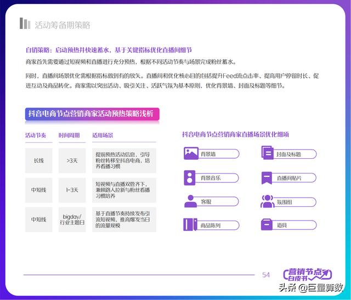Click the bar chart icon beside 活动筹备期策略
The height and width of the screenshot is (300, 351).
(25, 24)
